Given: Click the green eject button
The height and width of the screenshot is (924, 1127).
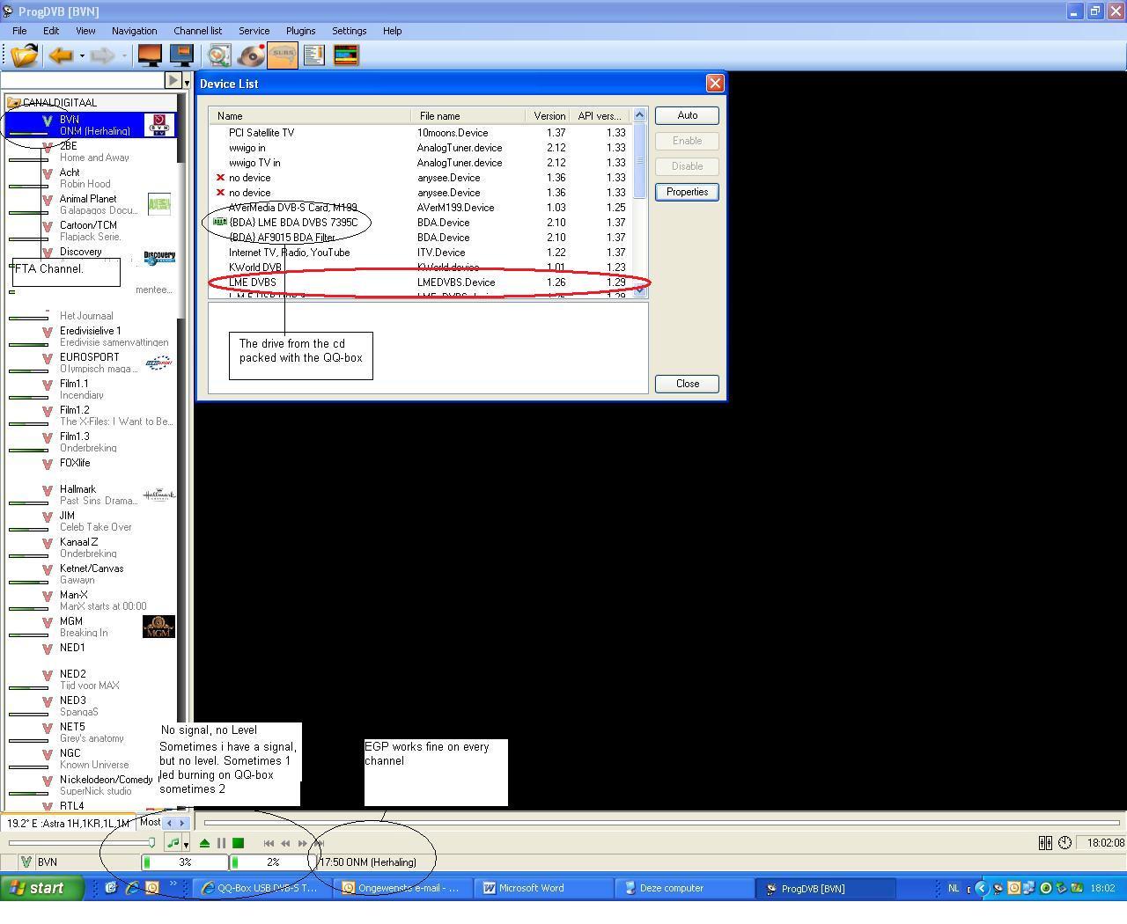Looking at the screenshot, I should coord(204,843).
